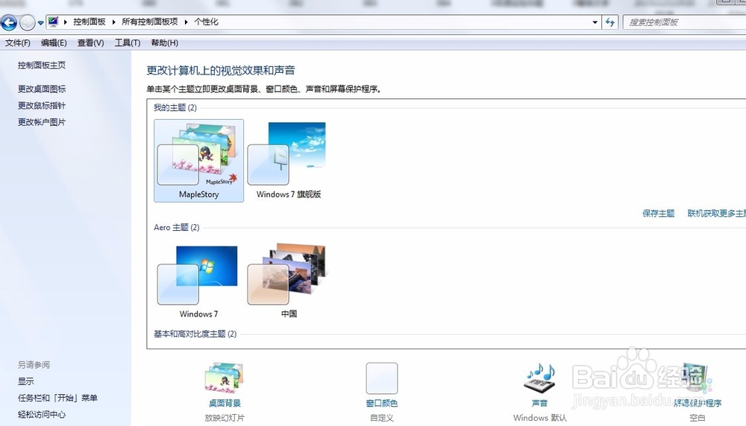This screenshot has height=426, width=746.
Task: Click the 所有控制面板项 breadcrumb
Action: pyautogui.click(x=150, y=22)
